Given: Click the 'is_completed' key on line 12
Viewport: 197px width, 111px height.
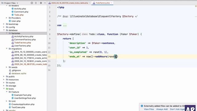Looking at the screenshot, I should point(78,52).
